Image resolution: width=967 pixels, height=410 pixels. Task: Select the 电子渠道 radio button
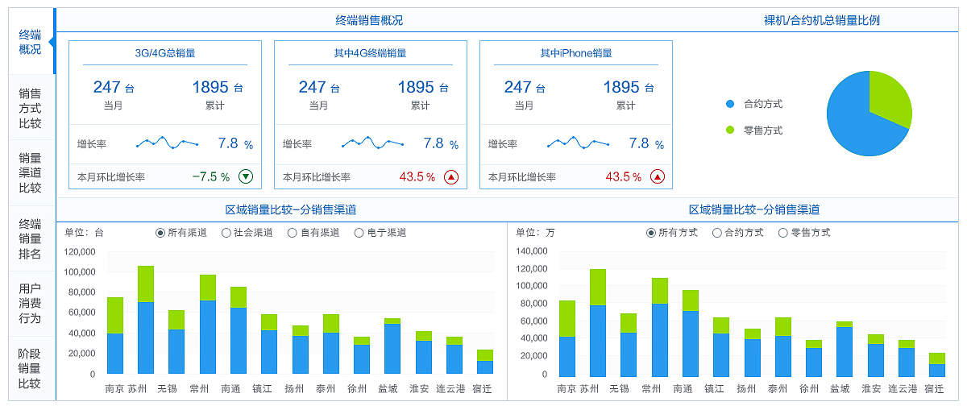[x=359, y=233]
